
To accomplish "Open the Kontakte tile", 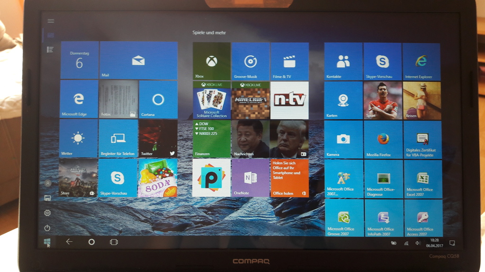I will pos(343,61).
